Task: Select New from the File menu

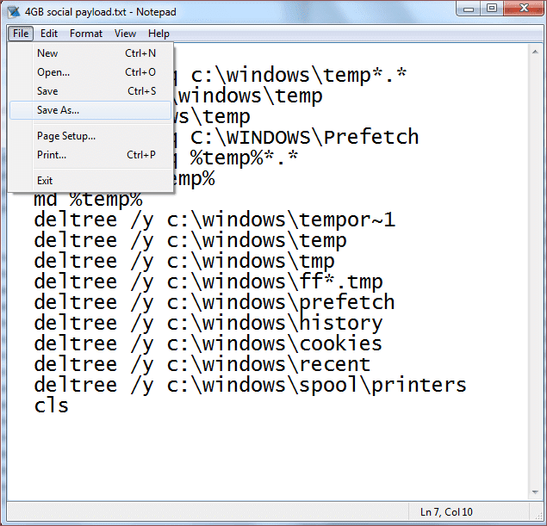Action: pos(47,53)
